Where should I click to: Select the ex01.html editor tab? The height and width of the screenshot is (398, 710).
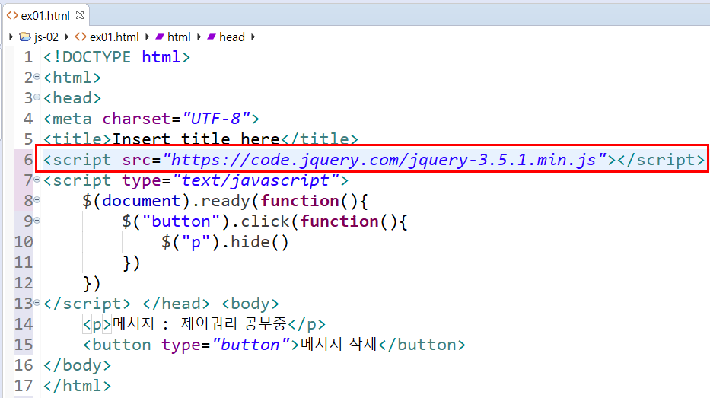[46, 15]
